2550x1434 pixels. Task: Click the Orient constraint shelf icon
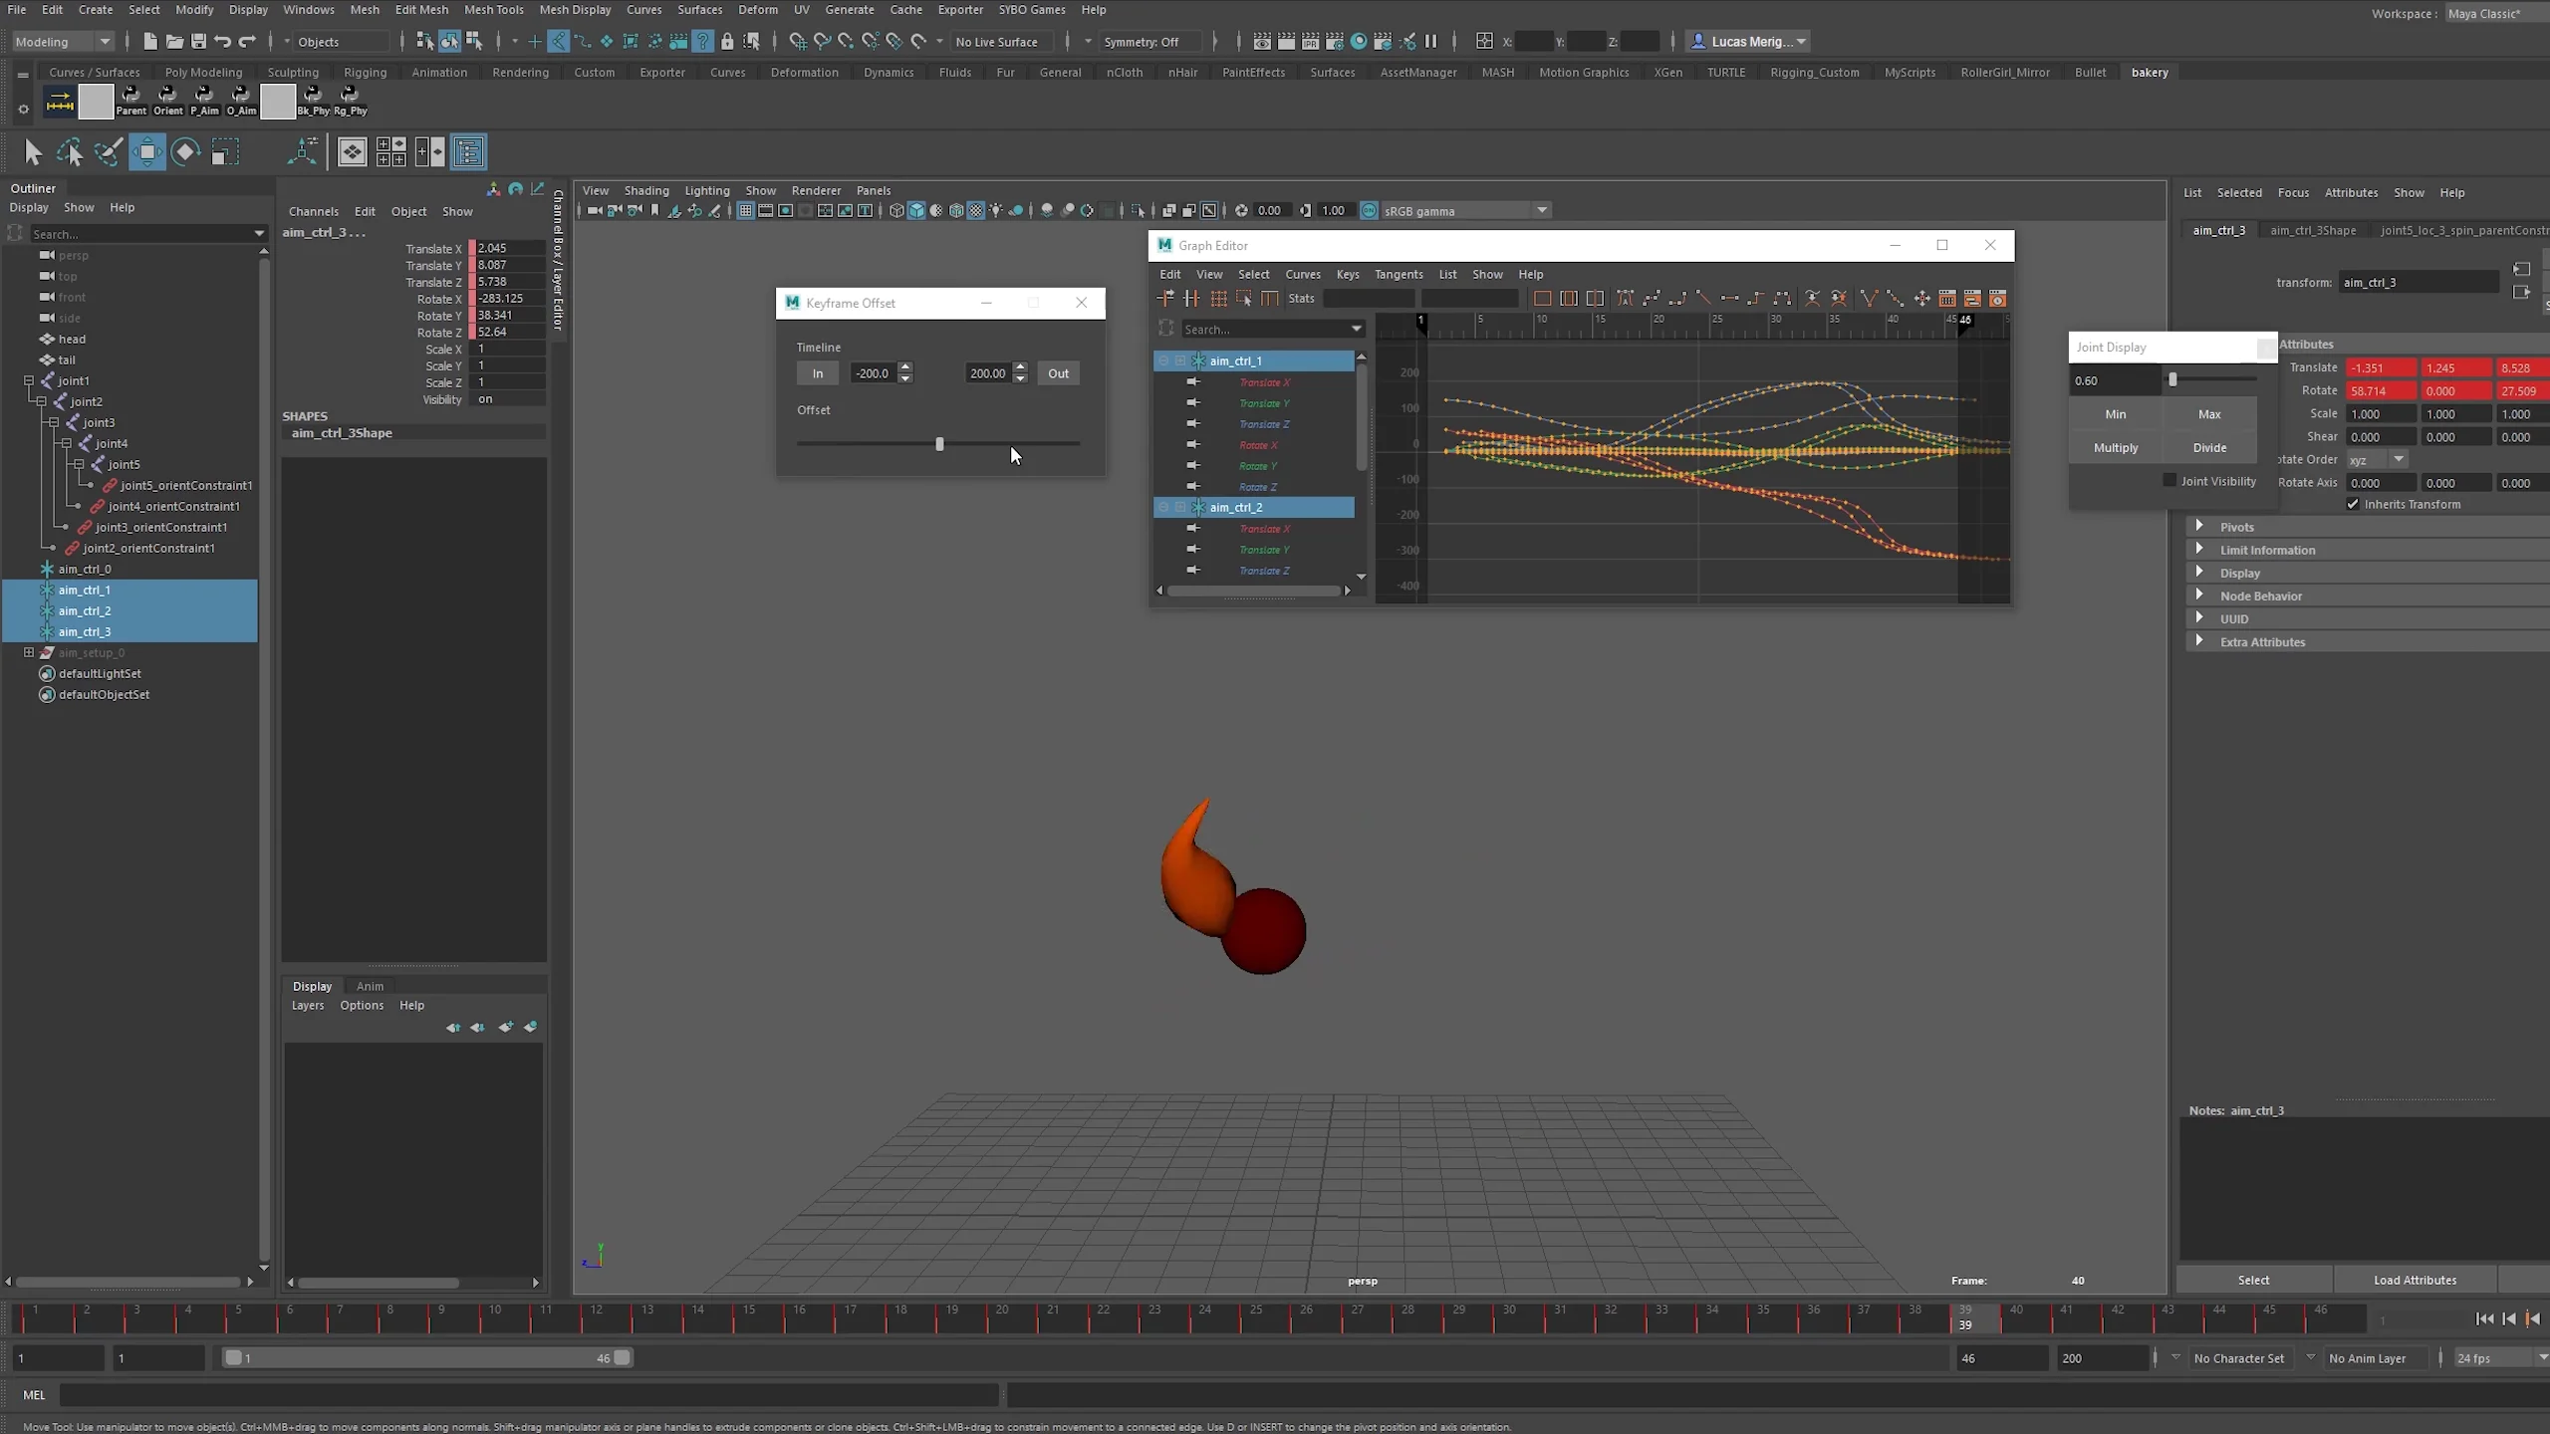[167, 100]
